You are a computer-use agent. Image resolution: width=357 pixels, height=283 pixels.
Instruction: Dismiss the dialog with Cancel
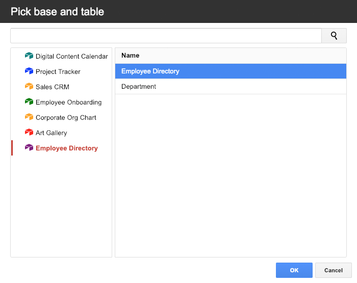[334, 270]
